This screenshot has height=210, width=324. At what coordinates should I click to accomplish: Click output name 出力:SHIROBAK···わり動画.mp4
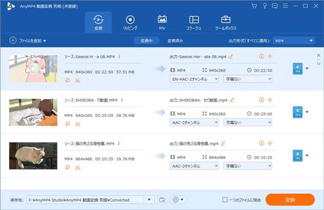[198, 100]
